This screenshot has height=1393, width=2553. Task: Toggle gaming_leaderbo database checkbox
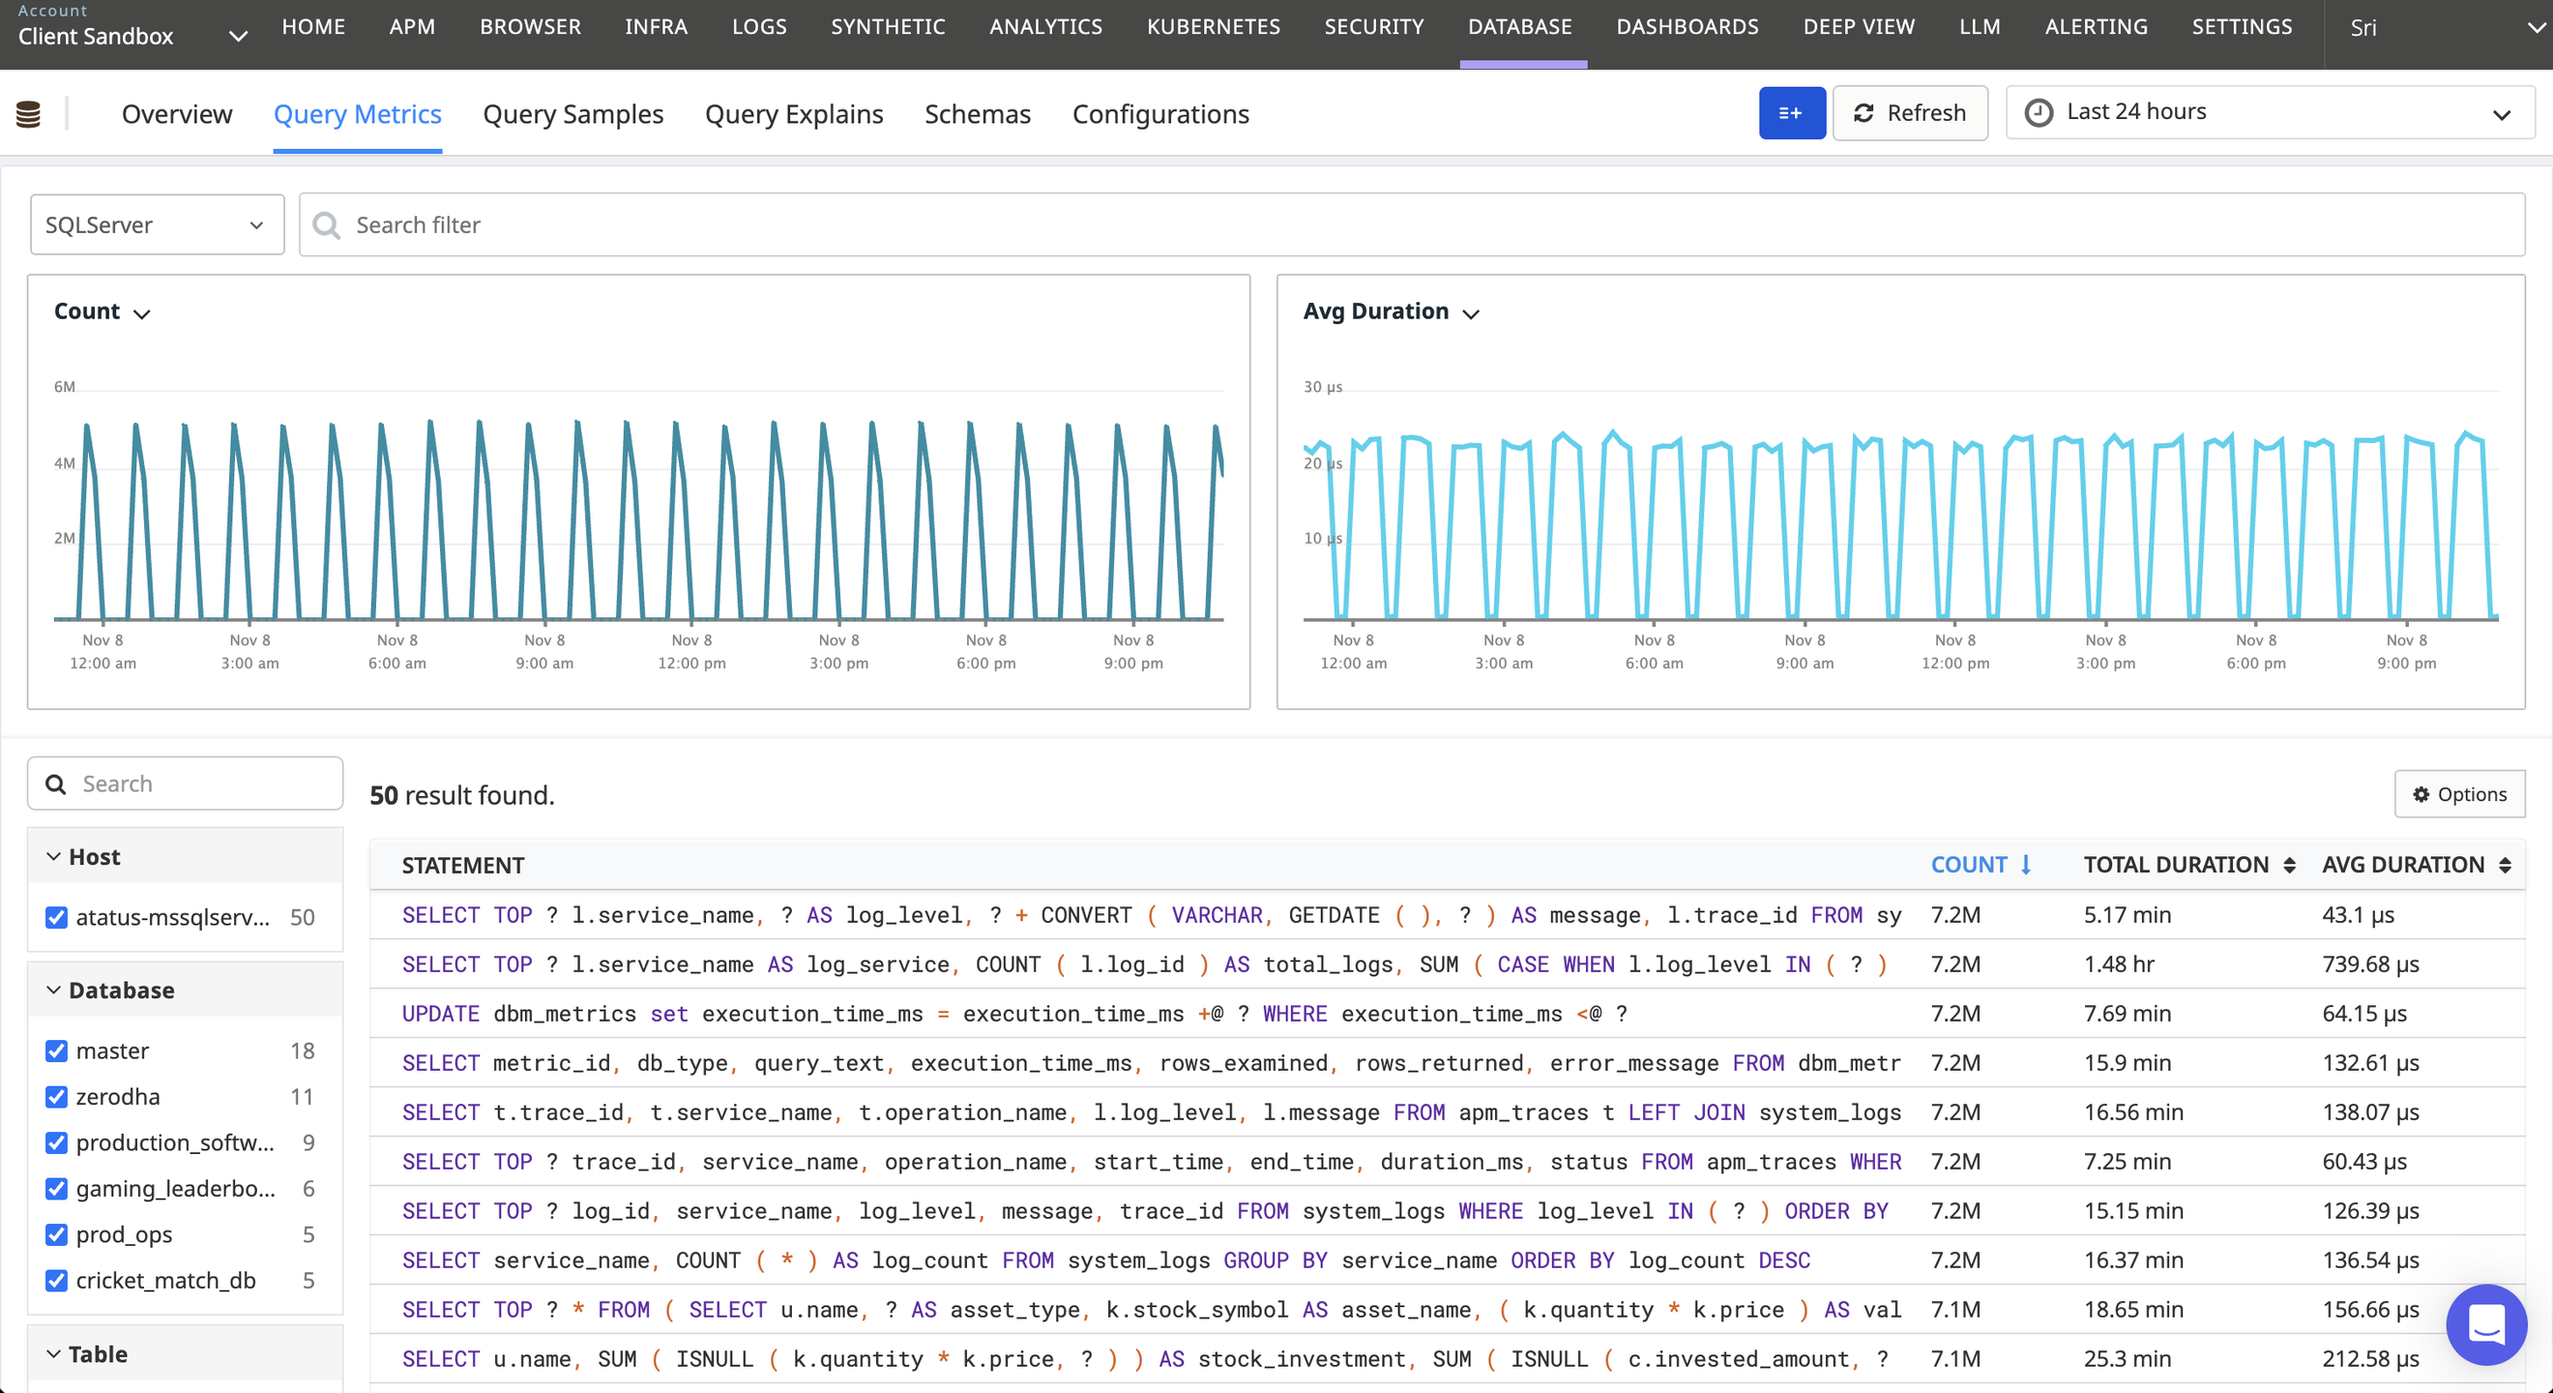[x=56, y=1189]
